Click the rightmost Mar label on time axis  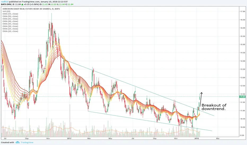[218, 138]
